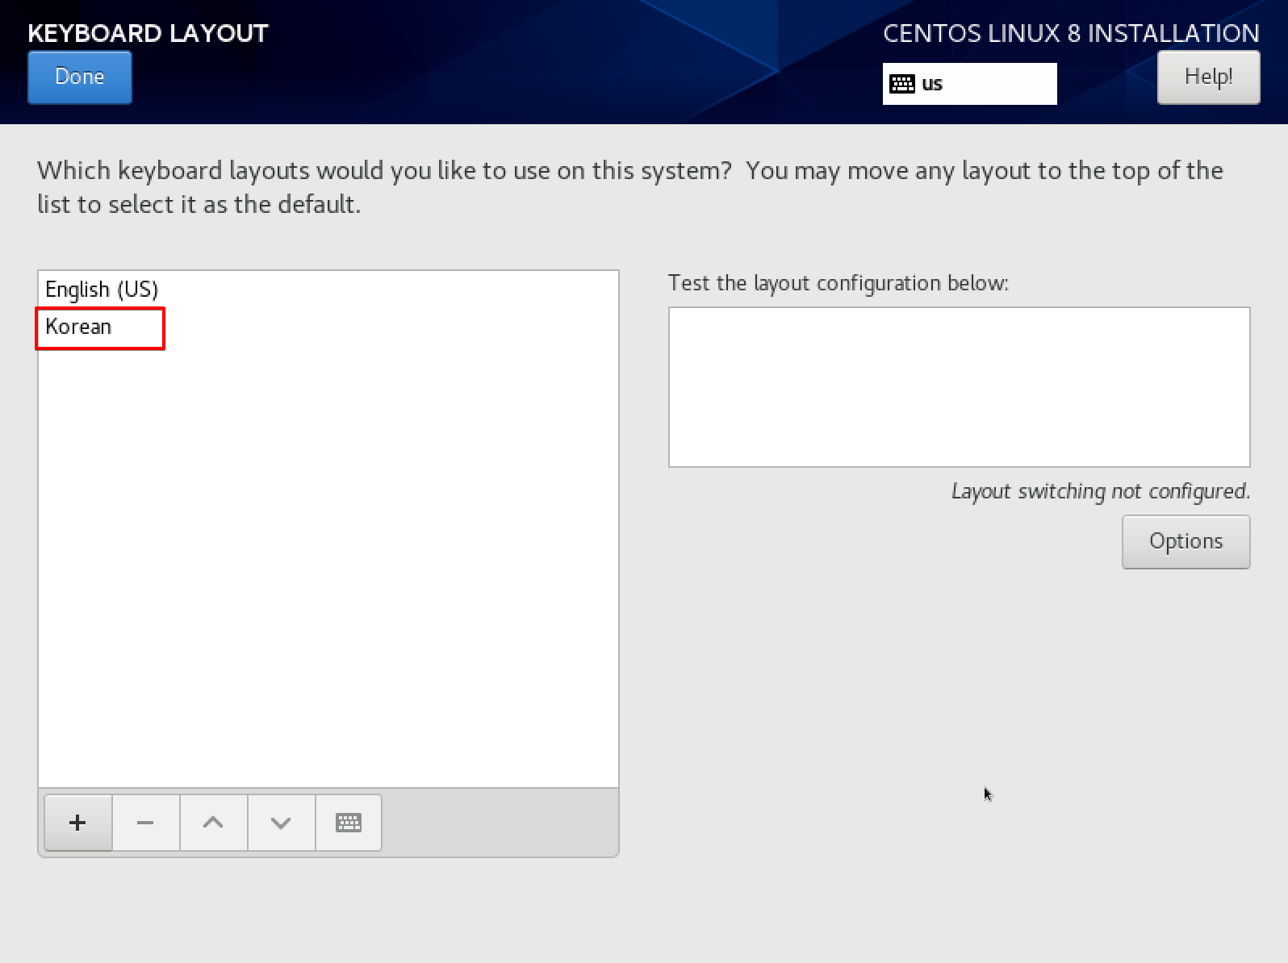This screenshot has width=1288, height=963.
Task: Move the layout down with the down arrow
Action: [x=281, y=823]
